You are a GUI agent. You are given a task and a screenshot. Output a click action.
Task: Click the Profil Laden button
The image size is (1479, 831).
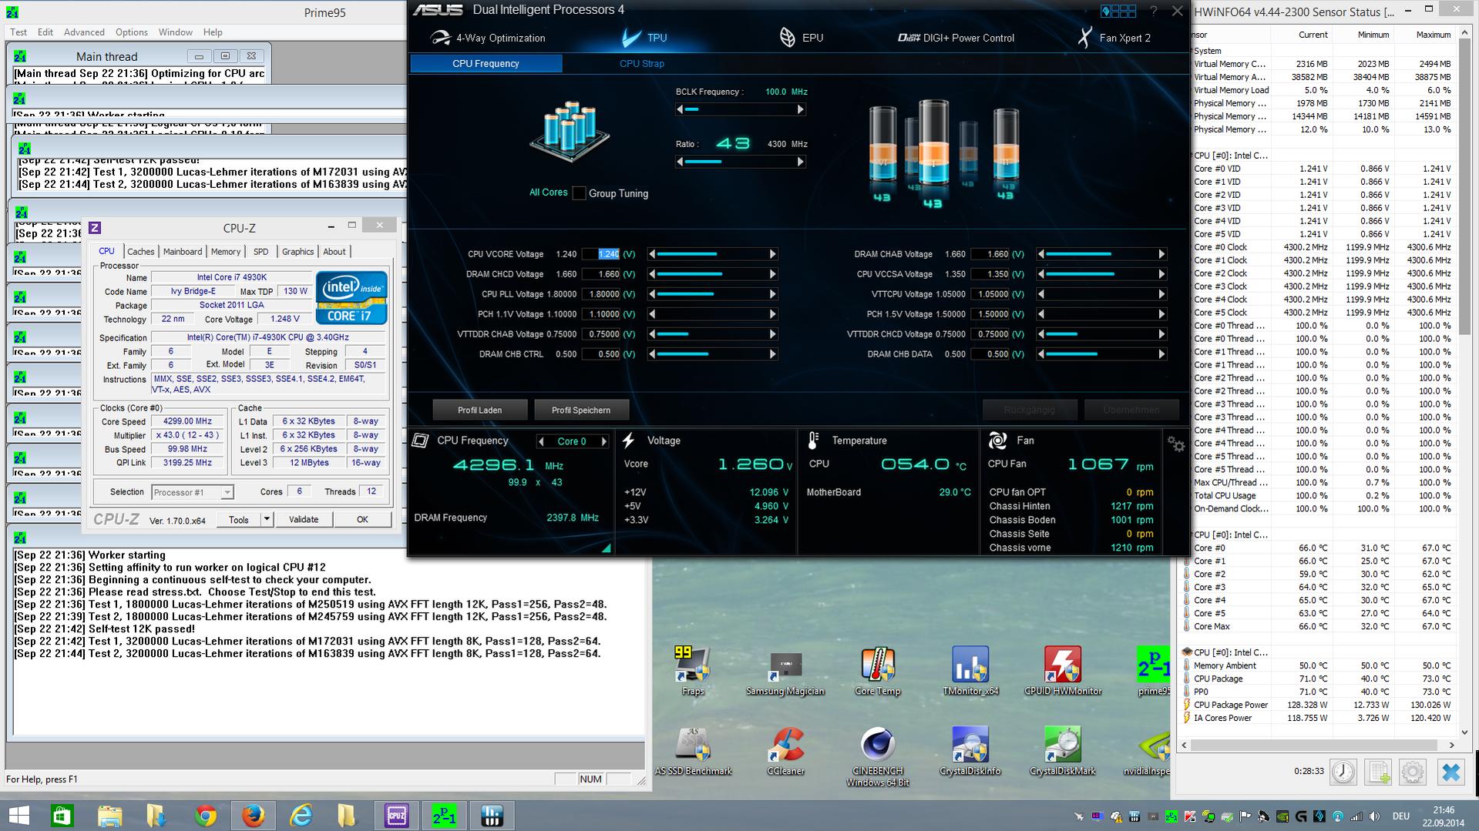[480, 410]
